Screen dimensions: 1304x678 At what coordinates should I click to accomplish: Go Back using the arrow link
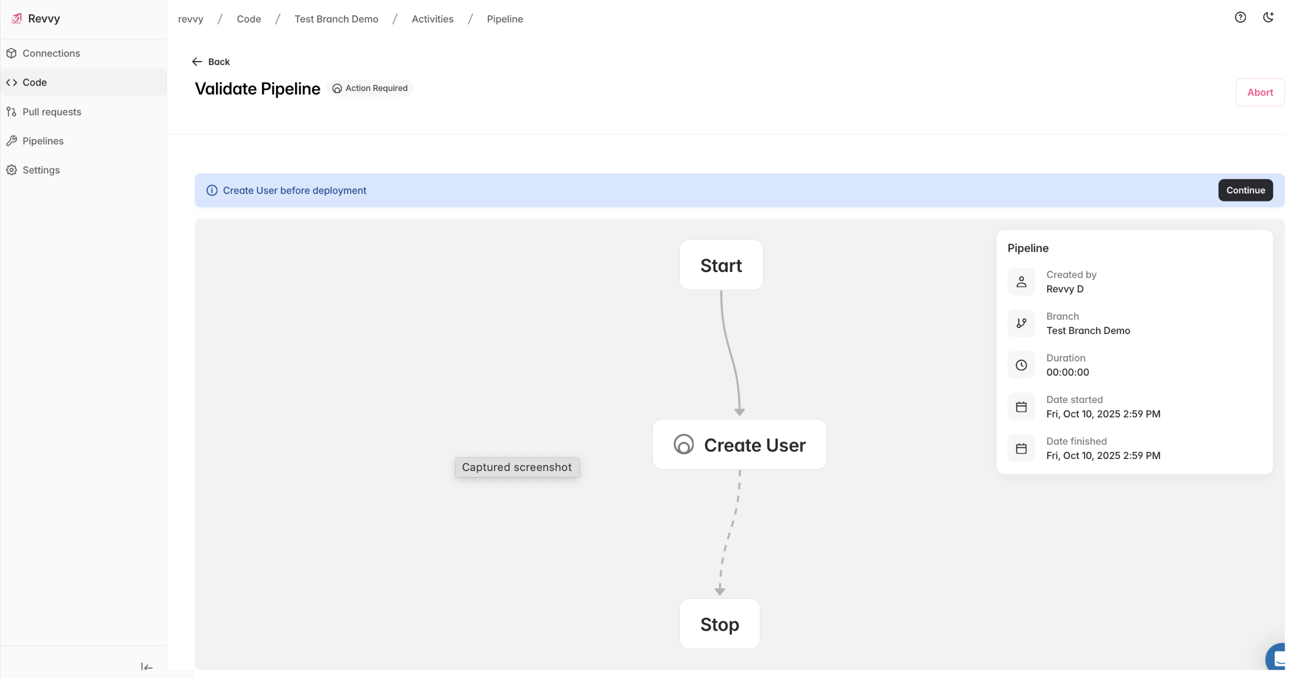point(211,62)
